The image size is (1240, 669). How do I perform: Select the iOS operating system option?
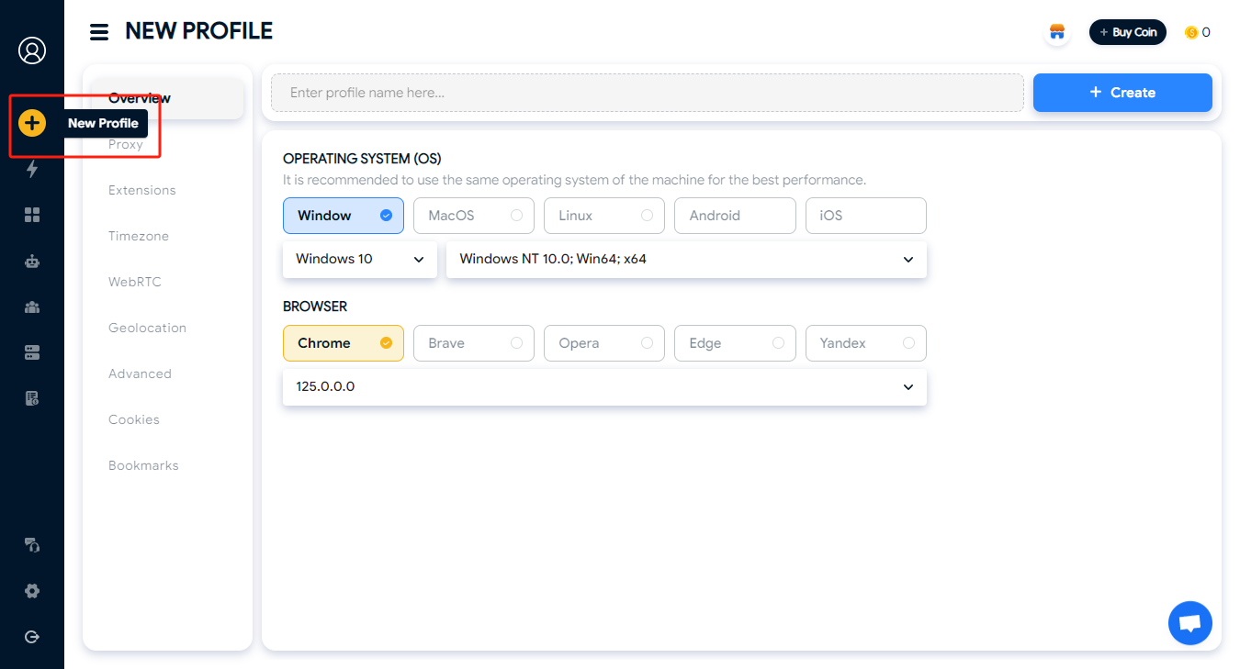(866, 216)
